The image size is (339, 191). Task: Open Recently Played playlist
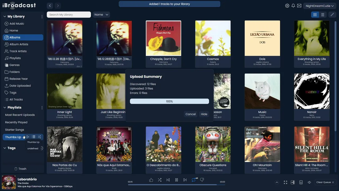tap(16, 122)
